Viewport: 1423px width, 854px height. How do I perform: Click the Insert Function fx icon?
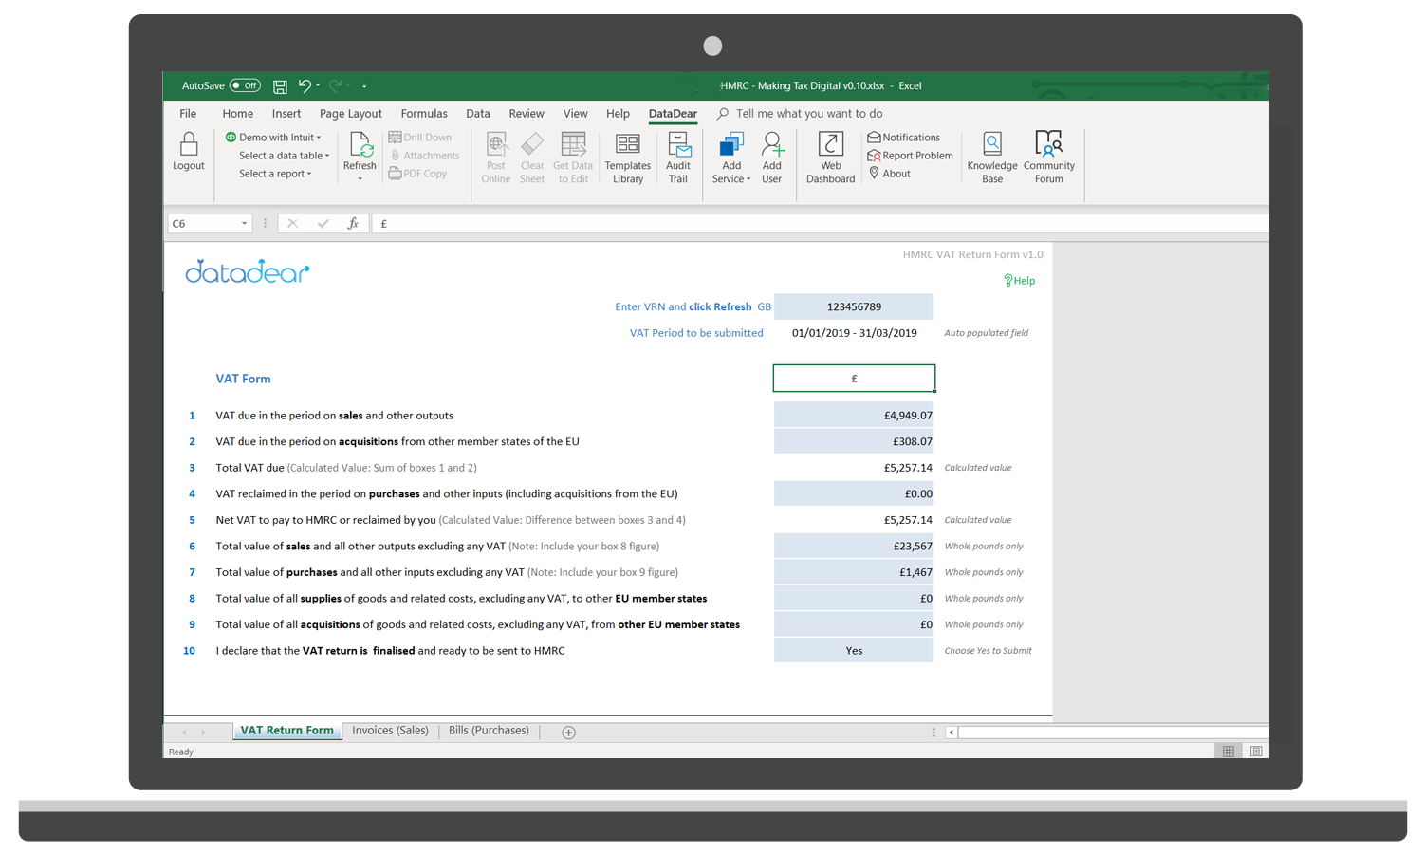pos(353,224)
